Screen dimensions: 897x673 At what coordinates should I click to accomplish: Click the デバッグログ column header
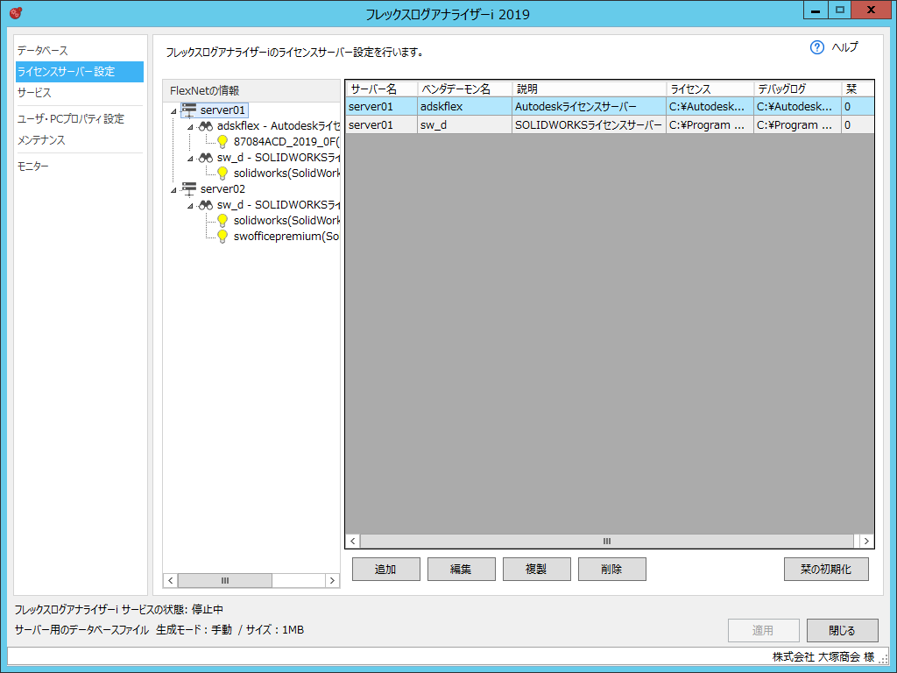point(797,89)
